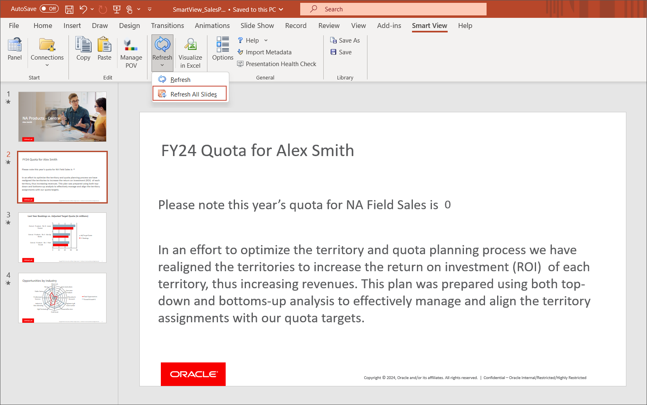The width and height of the screenshot is (647, 405).
Task: Click the Redo icon
Action: tap(103, 9)
